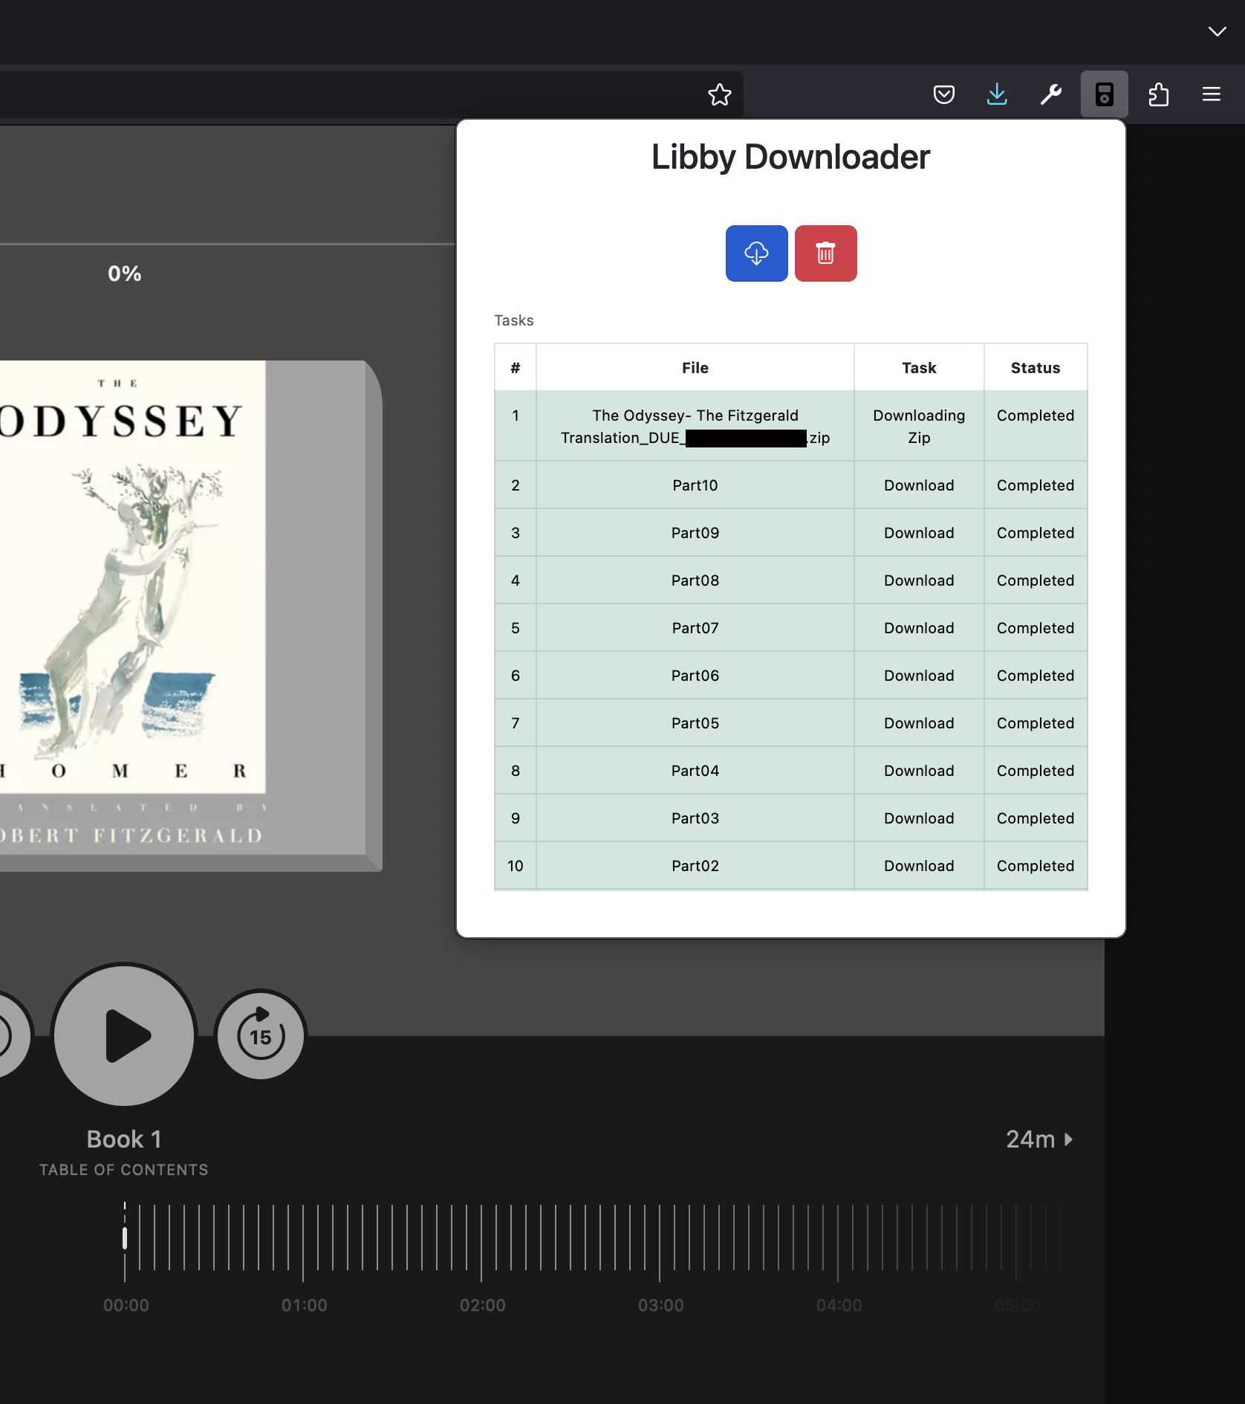Screen dimensions: 1245x1404
Task: Click the Downloading Zip task cell
Action: (x=919, y=426)
